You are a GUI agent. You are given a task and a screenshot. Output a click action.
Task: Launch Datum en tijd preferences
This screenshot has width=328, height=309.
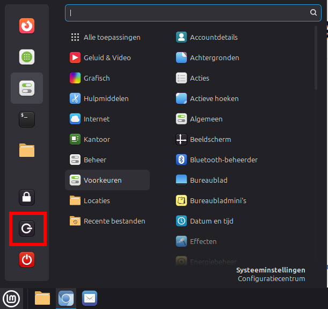pos(212,221)
